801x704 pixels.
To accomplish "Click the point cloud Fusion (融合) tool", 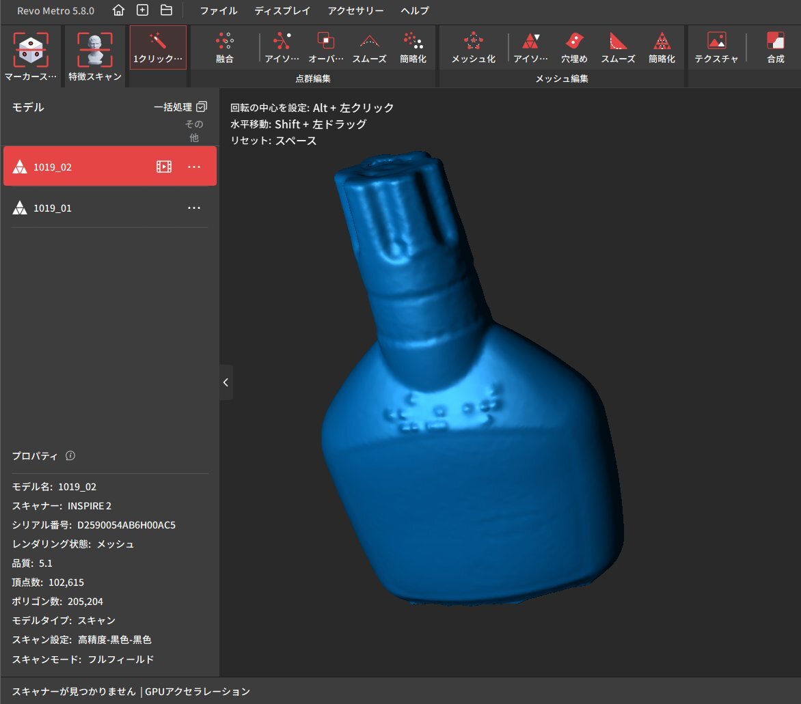I will (x=224, y=48).
